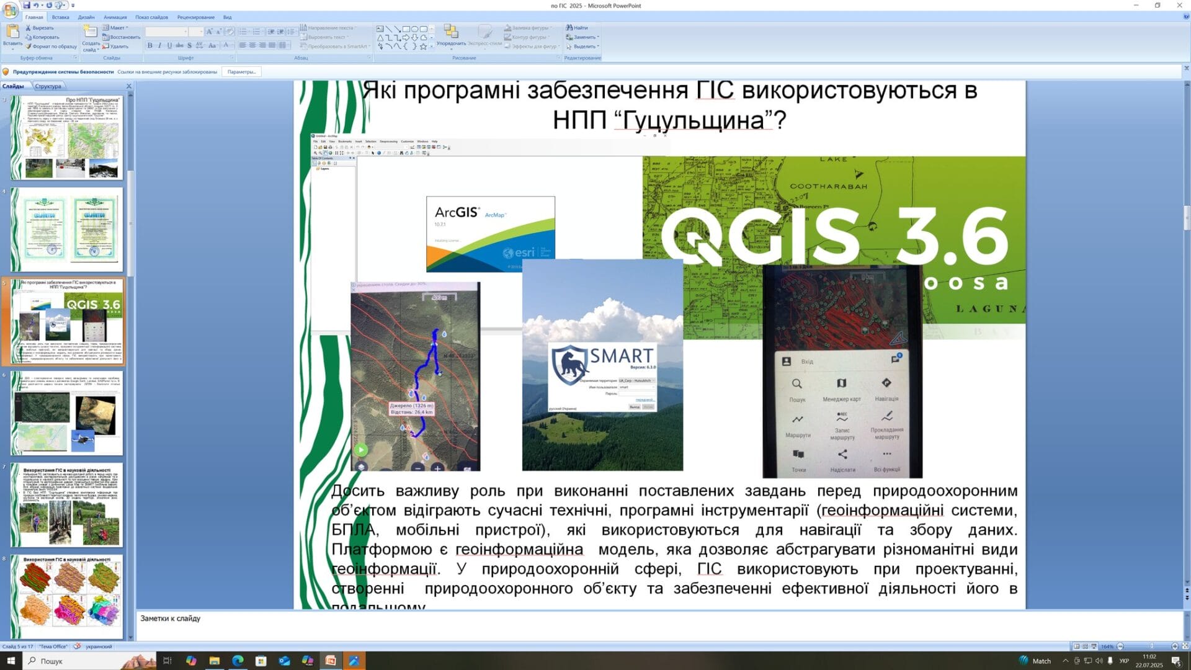
Task: Click the Параметры... security button
Action: (241, 72)
